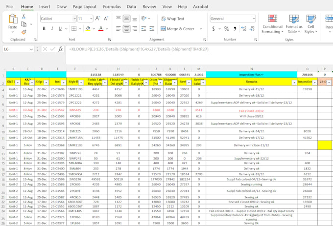Select row 7 header

pyautogui.click(x=3, y=110)
